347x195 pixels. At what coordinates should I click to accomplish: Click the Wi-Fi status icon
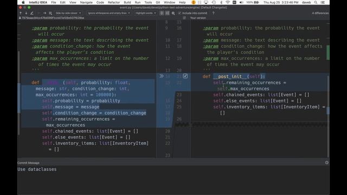pos(228,2)
